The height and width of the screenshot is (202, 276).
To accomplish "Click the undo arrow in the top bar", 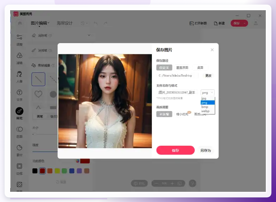I will pos(96,23).
